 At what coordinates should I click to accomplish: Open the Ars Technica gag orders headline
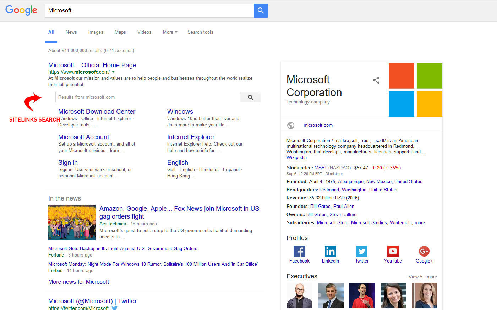[179, 213]
